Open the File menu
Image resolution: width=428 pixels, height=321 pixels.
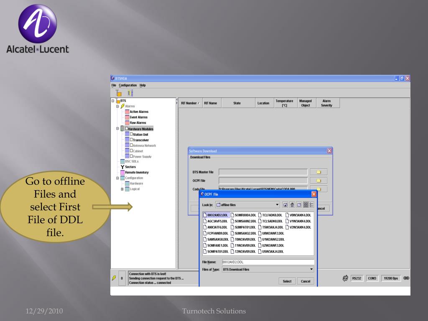(x=114, y=85)
